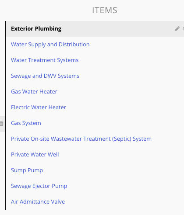
Task: Open the Air Admittance Valve item
Action: (38, 202)
